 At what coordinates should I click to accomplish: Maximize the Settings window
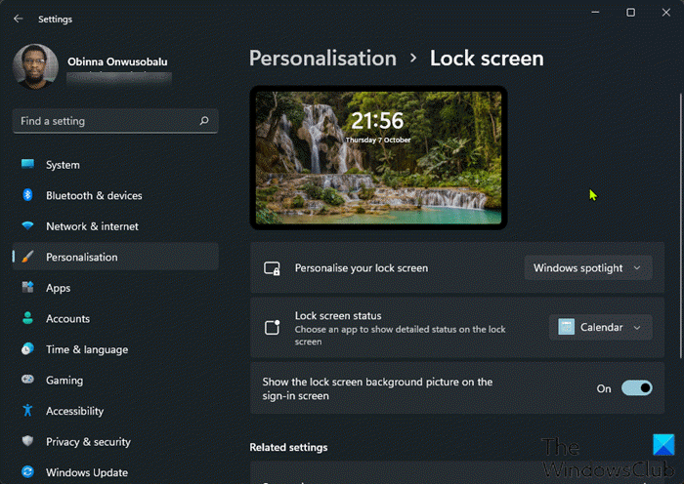point(630,13)
